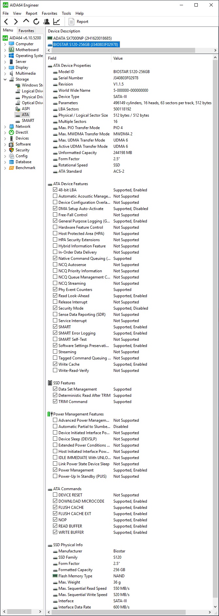The width and height of the screenshot is (219, 616).
Task: Toggle the 48-bit LBA checkbox
Action: [55, 190]
